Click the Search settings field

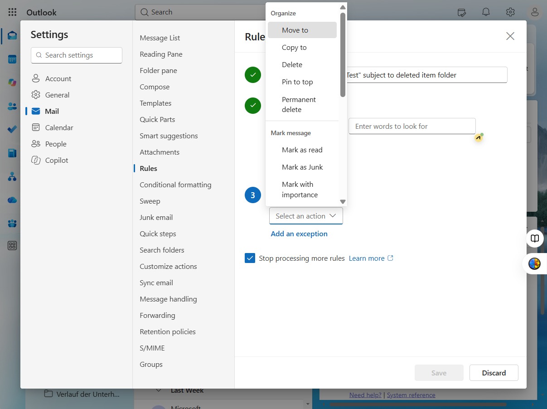(77, 55)
